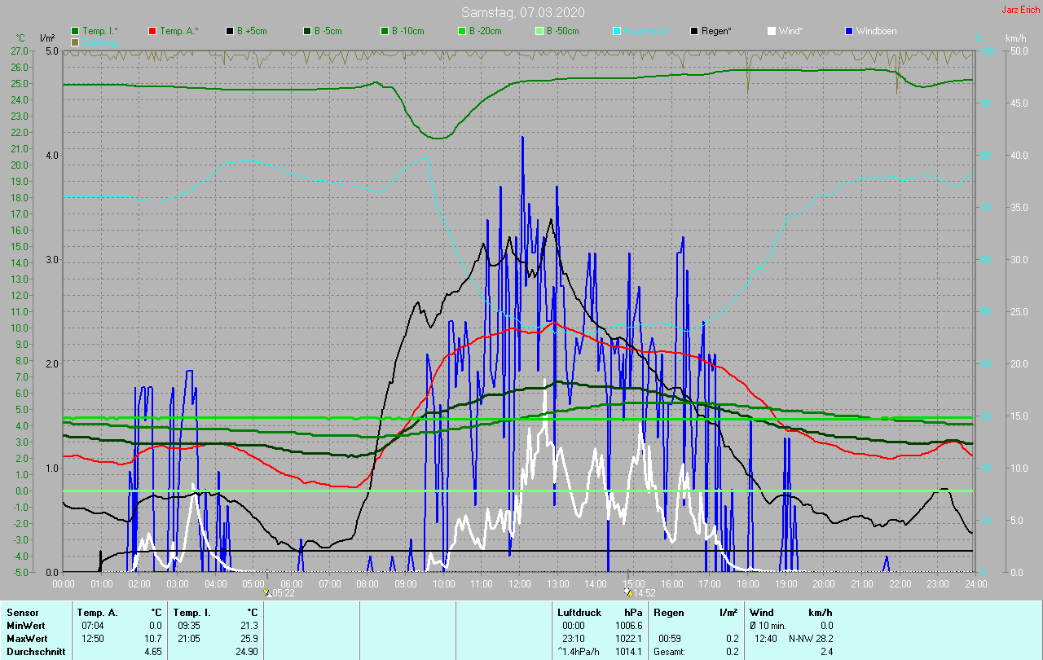Viewport: 1043px width, 660px height.
Task: Click the 12:00 time axis label
Action: tap(520, 583)
